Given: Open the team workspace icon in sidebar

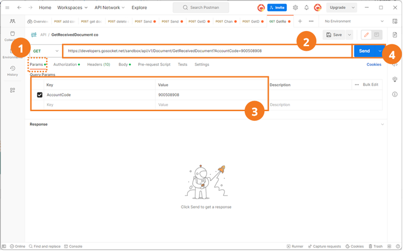Looking at the screenshot, I should (12, 21).
